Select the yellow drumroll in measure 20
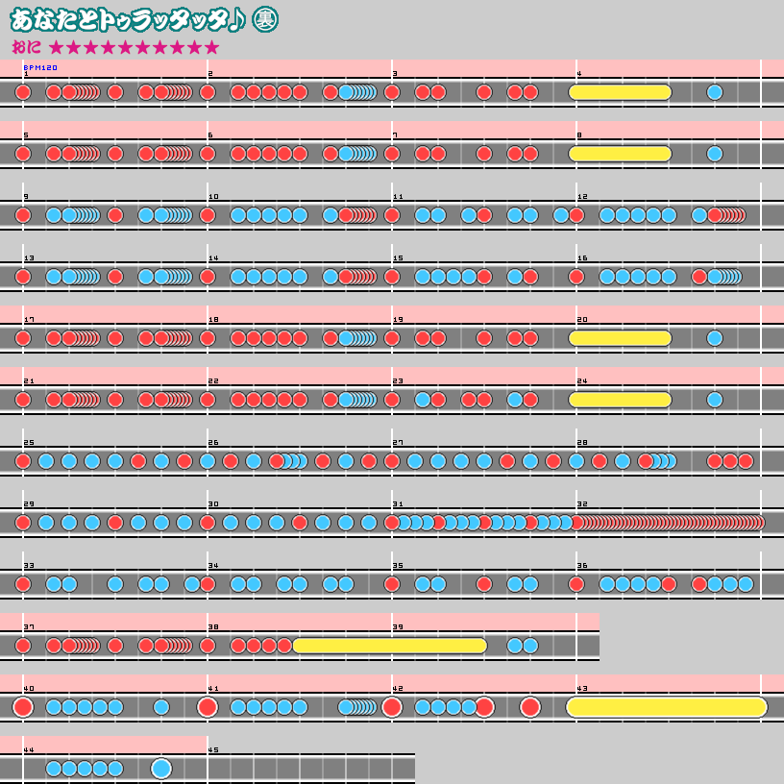Screen dimensions: 784x784 (620, 338)
